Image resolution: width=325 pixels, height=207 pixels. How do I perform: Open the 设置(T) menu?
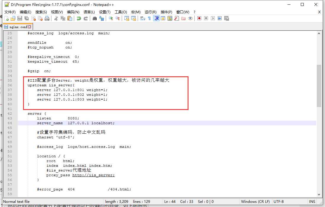click(105, 12)
